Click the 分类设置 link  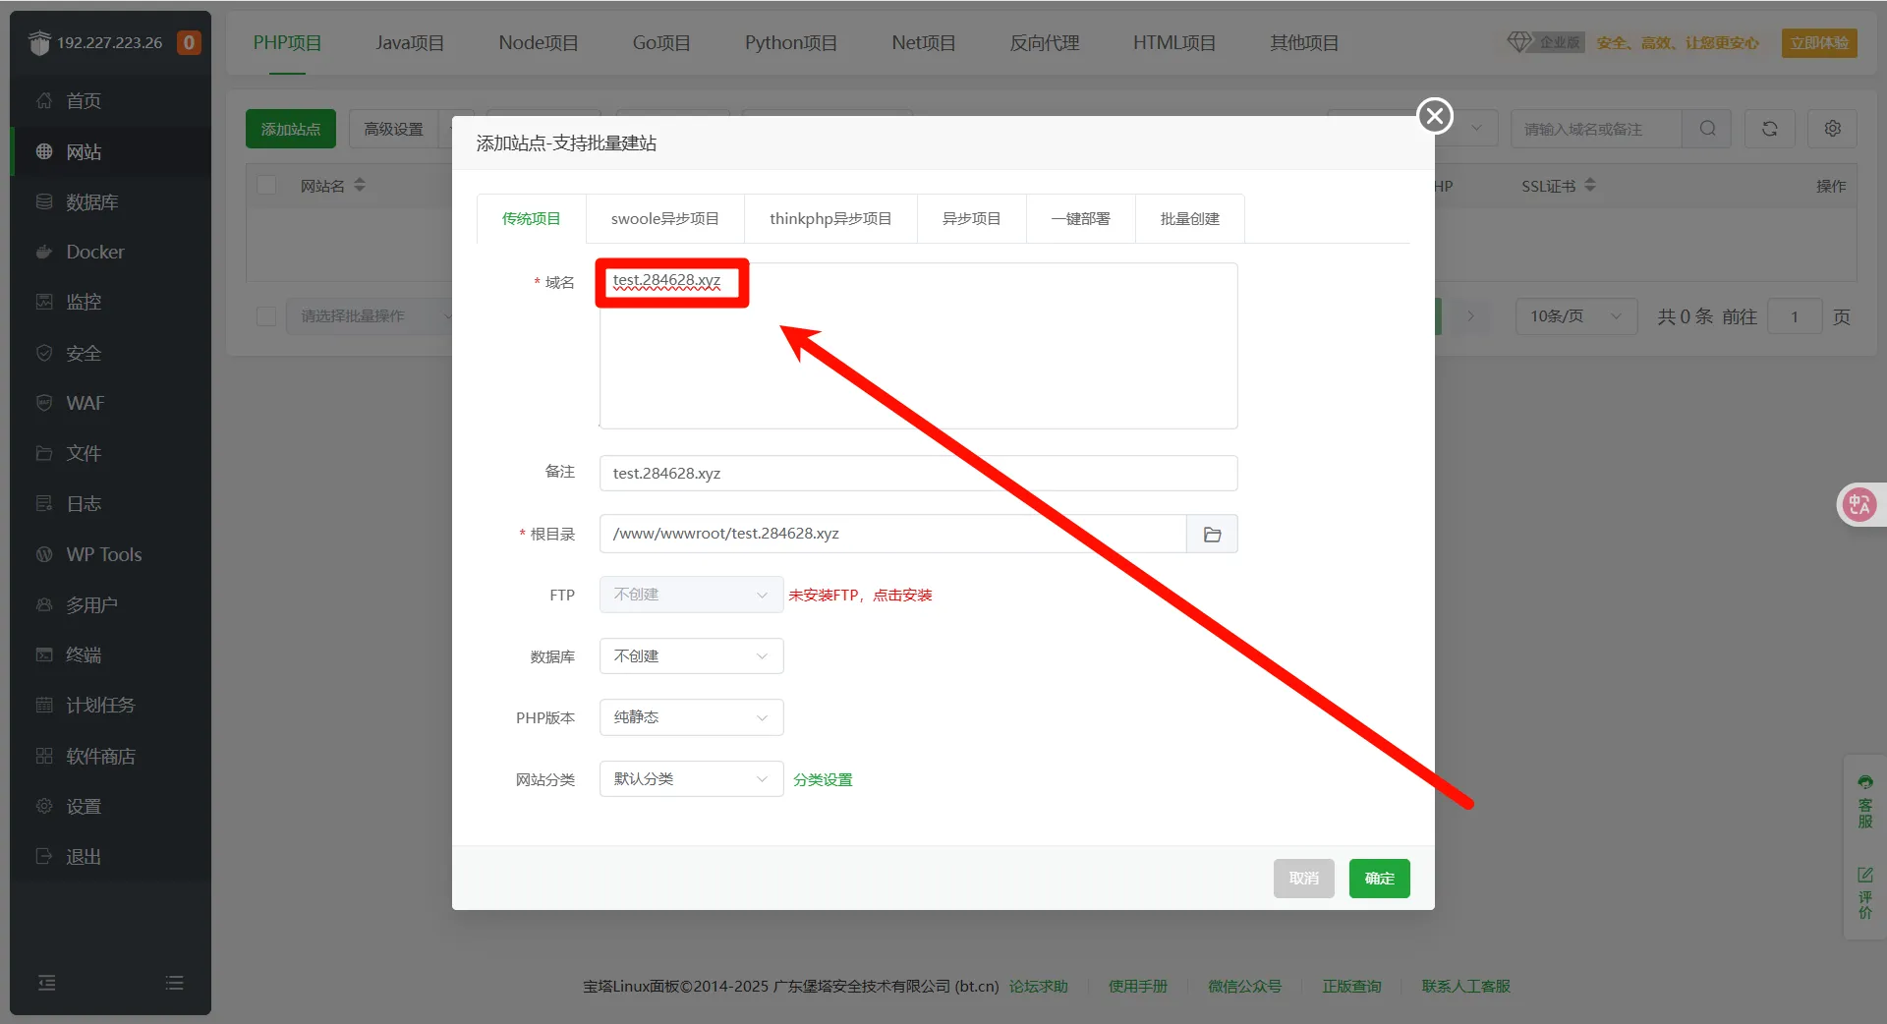[823, 780]
